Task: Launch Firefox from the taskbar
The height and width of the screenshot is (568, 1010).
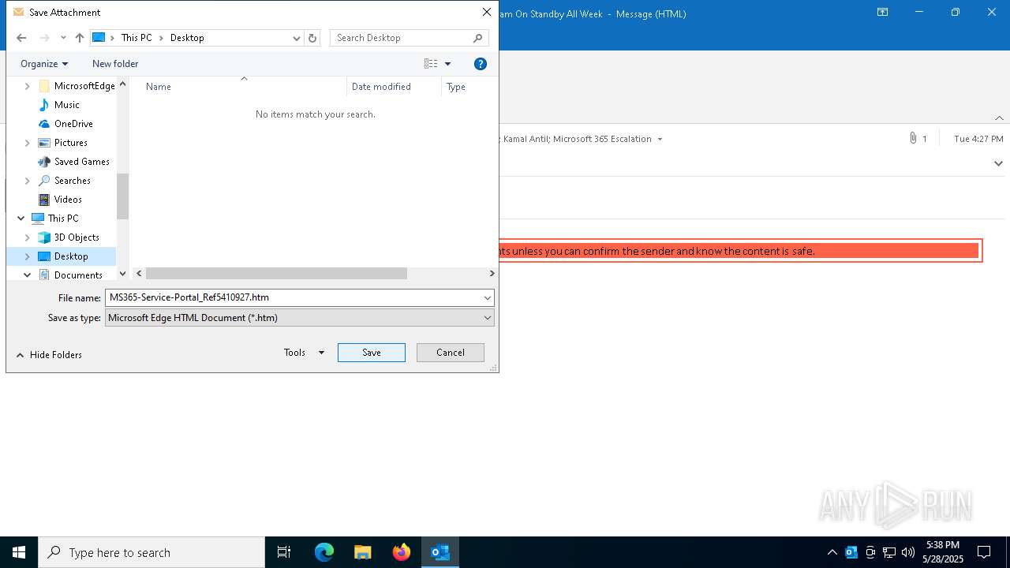Action: [x=402, y=552]
